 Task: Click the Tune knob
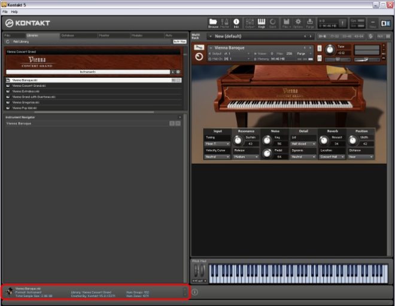coord(330,50)
